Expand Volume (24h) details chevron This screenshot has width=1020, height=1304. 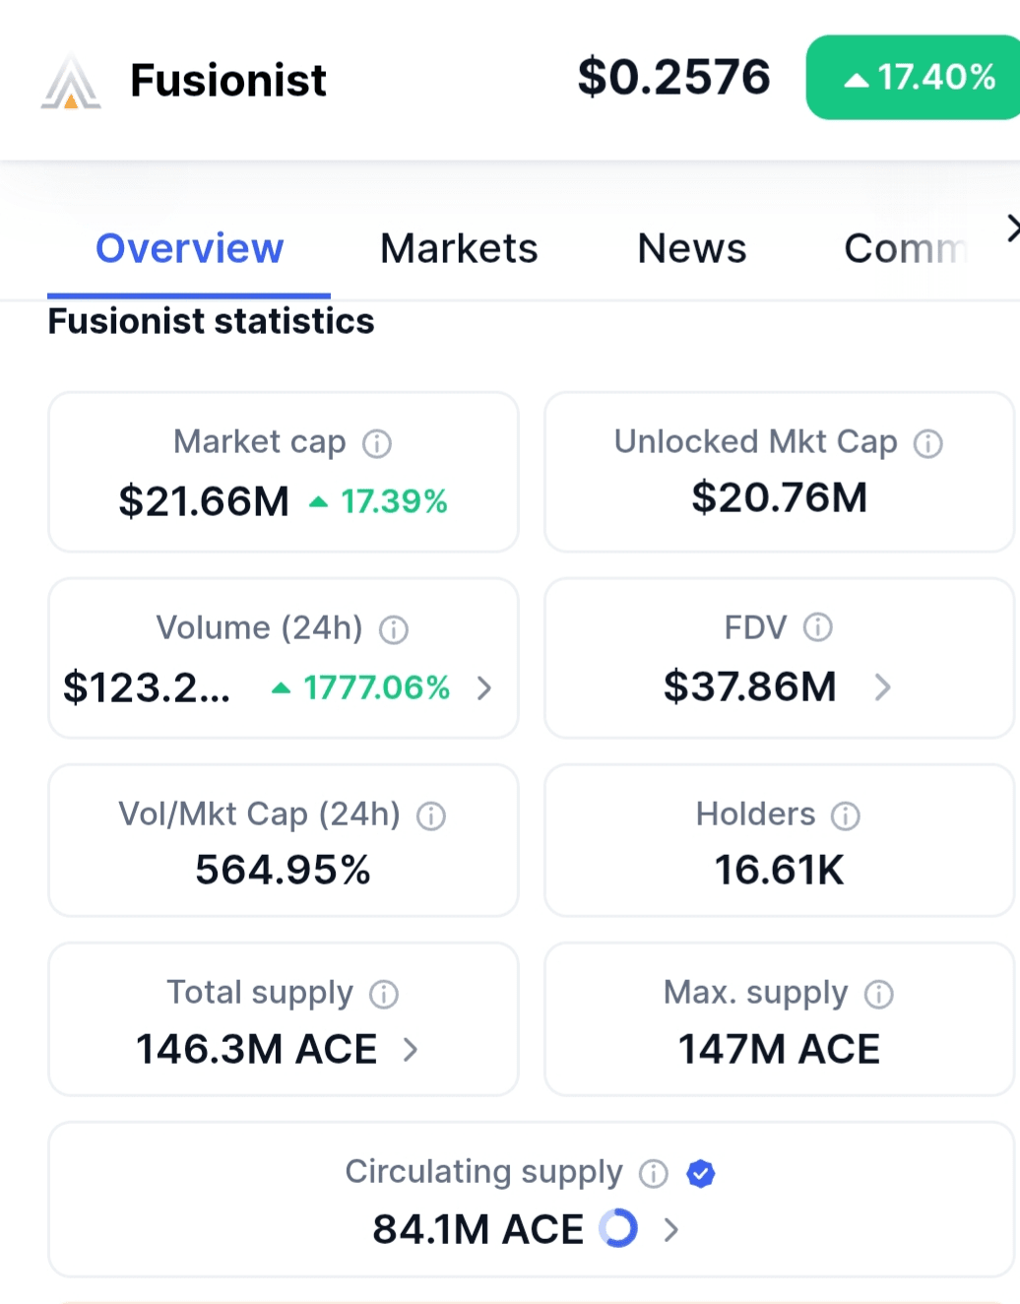click(483, 687)
